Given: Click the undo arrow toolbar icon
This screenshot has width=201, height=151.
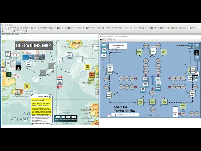Looking at the screenshot, I should pyautogui.click(x=3, y=28).
